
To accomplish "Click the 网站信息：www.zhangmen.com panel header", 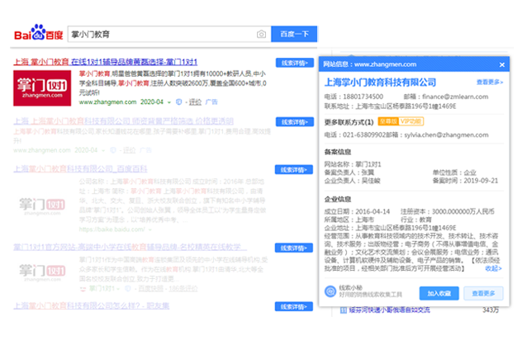I will coord(414,64).
